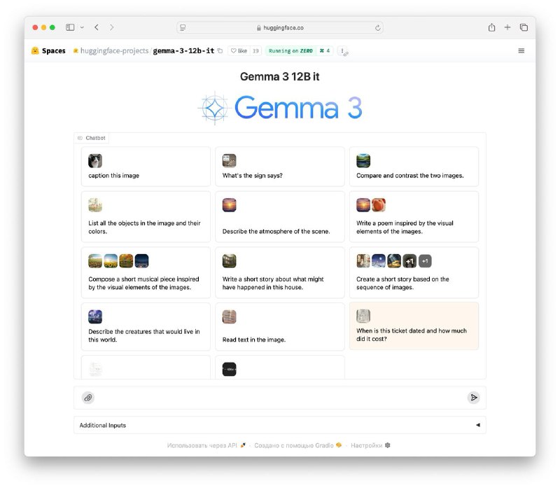Click the reader/page icon in address bar

pos(183,27)
